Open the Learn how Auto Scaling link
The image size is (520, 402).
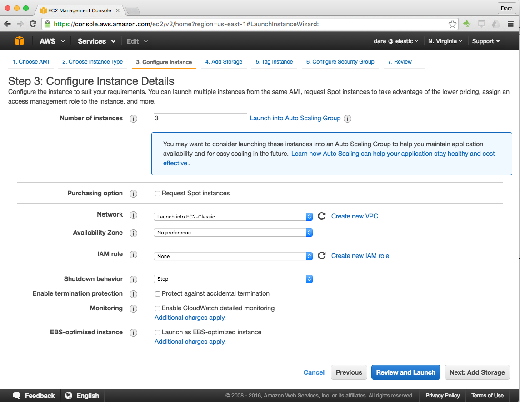click(393, 154)
